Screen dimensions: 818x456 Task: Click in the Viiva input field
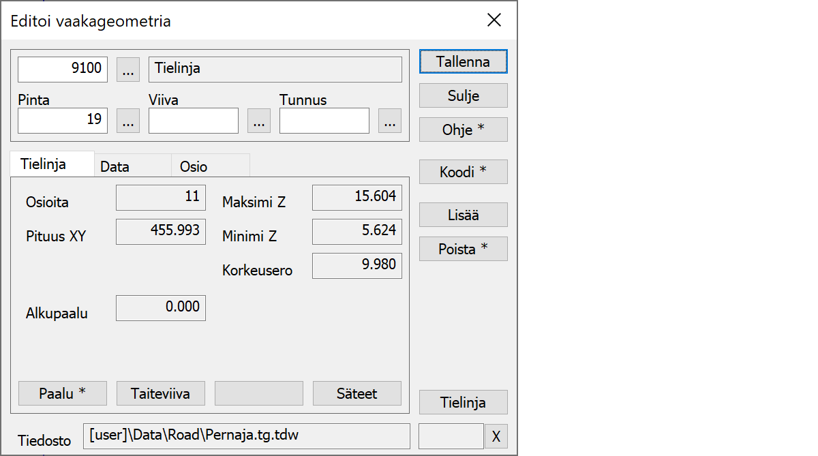pos(194,121)
